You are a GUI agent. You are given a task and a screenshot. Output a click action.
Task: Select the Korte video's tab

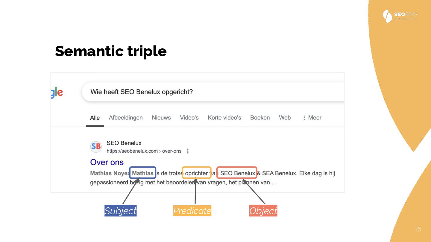click(224, 118)
